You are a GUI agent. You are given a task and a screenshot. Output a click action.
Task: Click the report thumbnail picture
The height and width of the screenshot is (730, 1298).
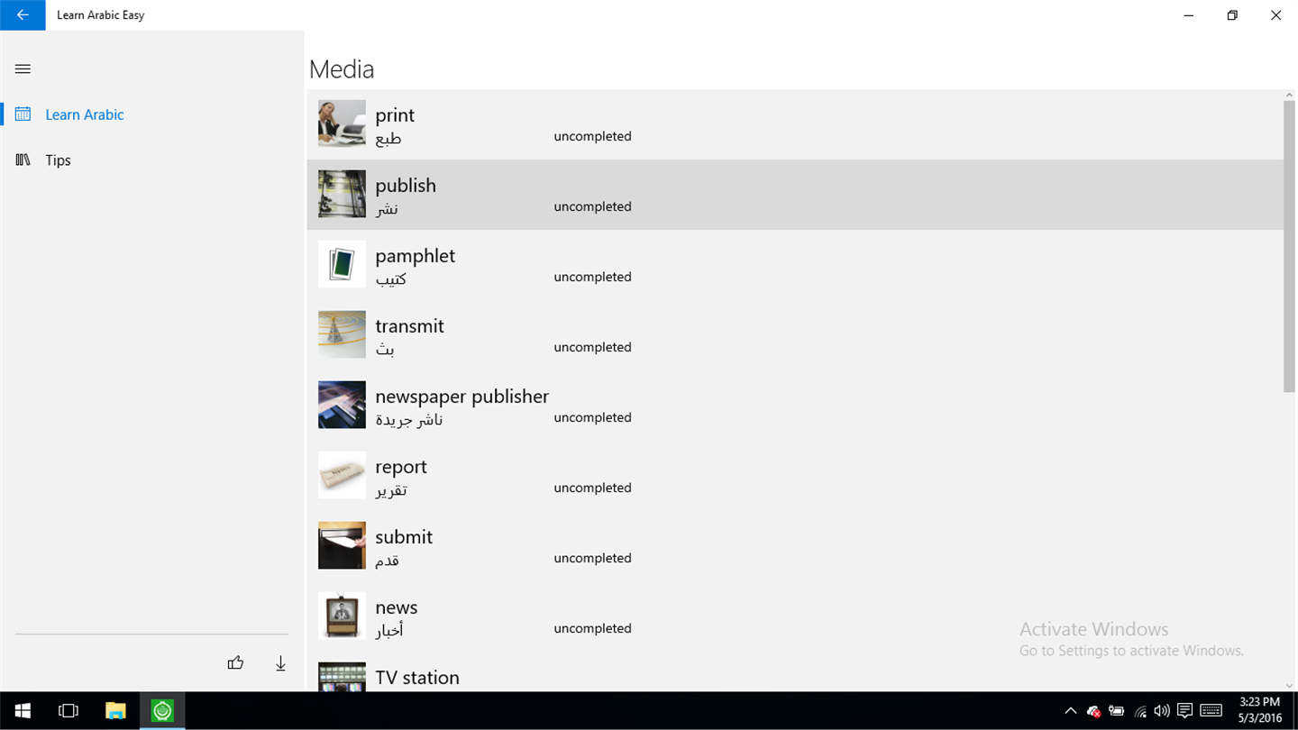[342, 475]
